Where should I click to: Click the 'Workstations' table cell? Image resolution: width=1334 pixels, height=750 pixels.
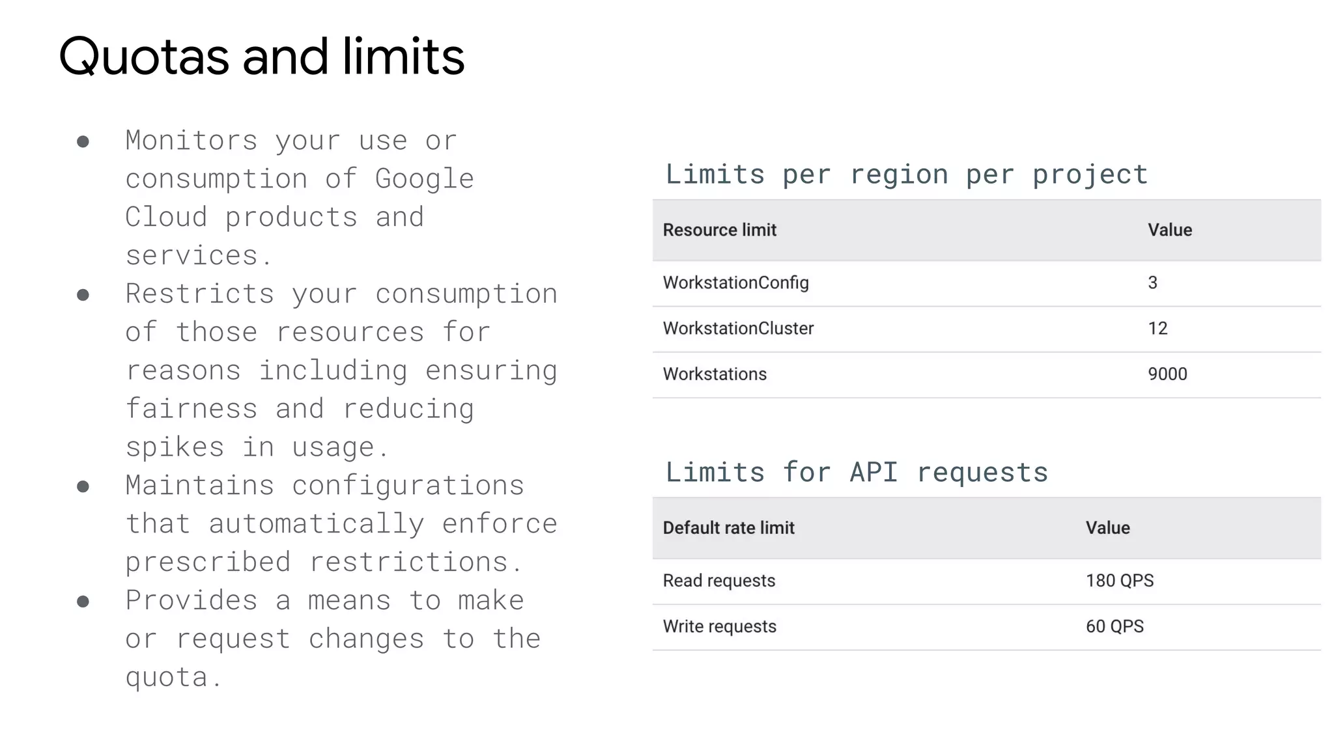point(715,374)
